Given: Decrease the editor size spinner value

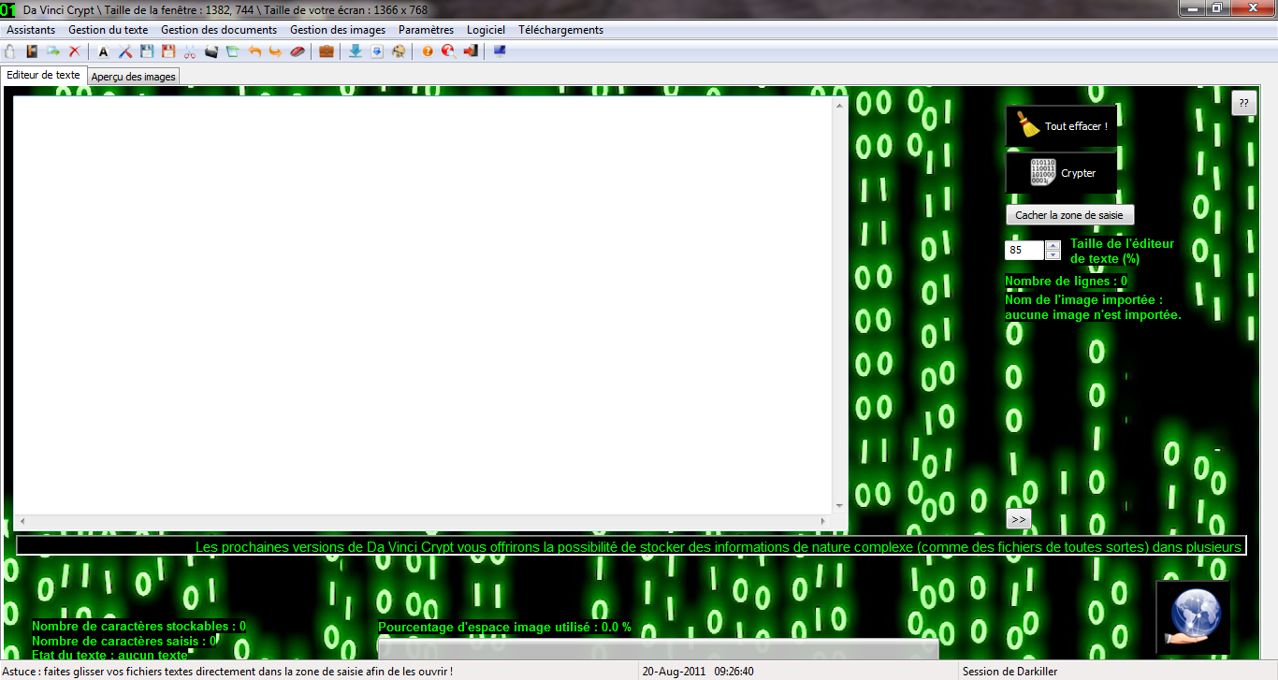Looking at the screenshot, I should pyautogui.click(x=1053, y=254).
